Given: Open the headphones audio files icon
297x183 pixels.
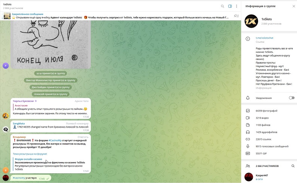Looking at the screenshot, I should pos(248,132).
